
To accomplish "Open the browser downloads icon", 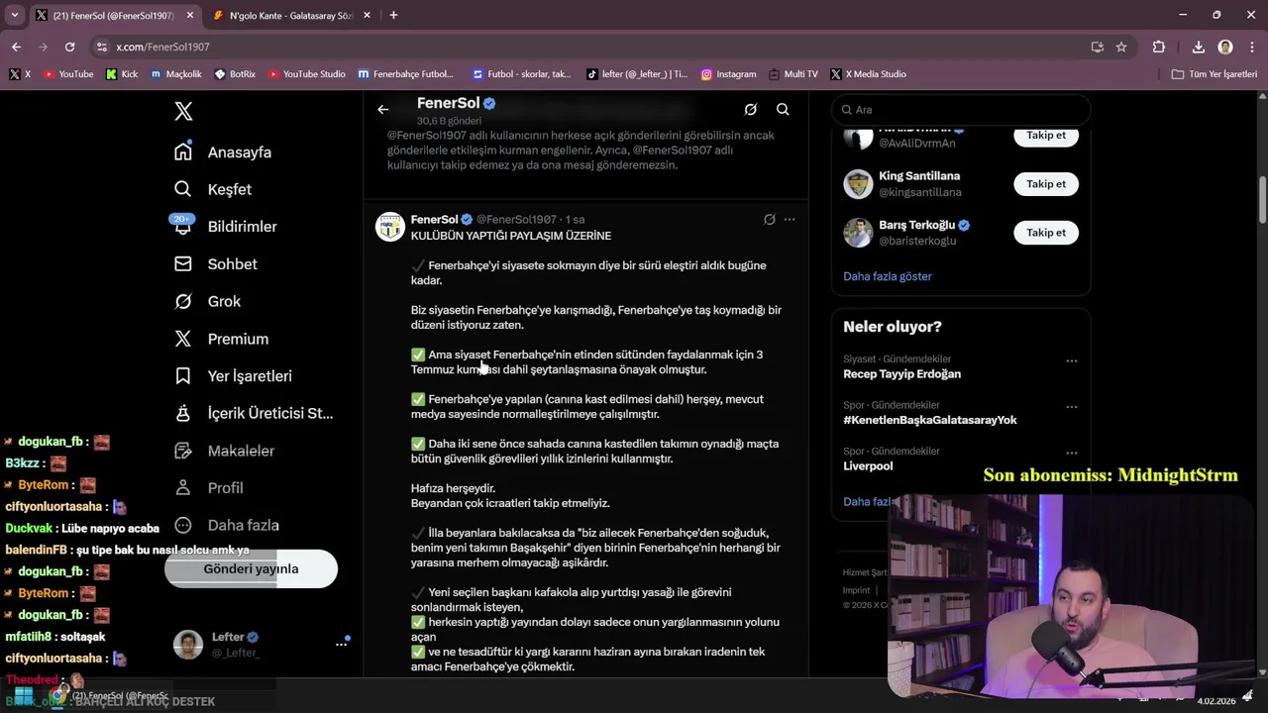I will [1198, 47].
